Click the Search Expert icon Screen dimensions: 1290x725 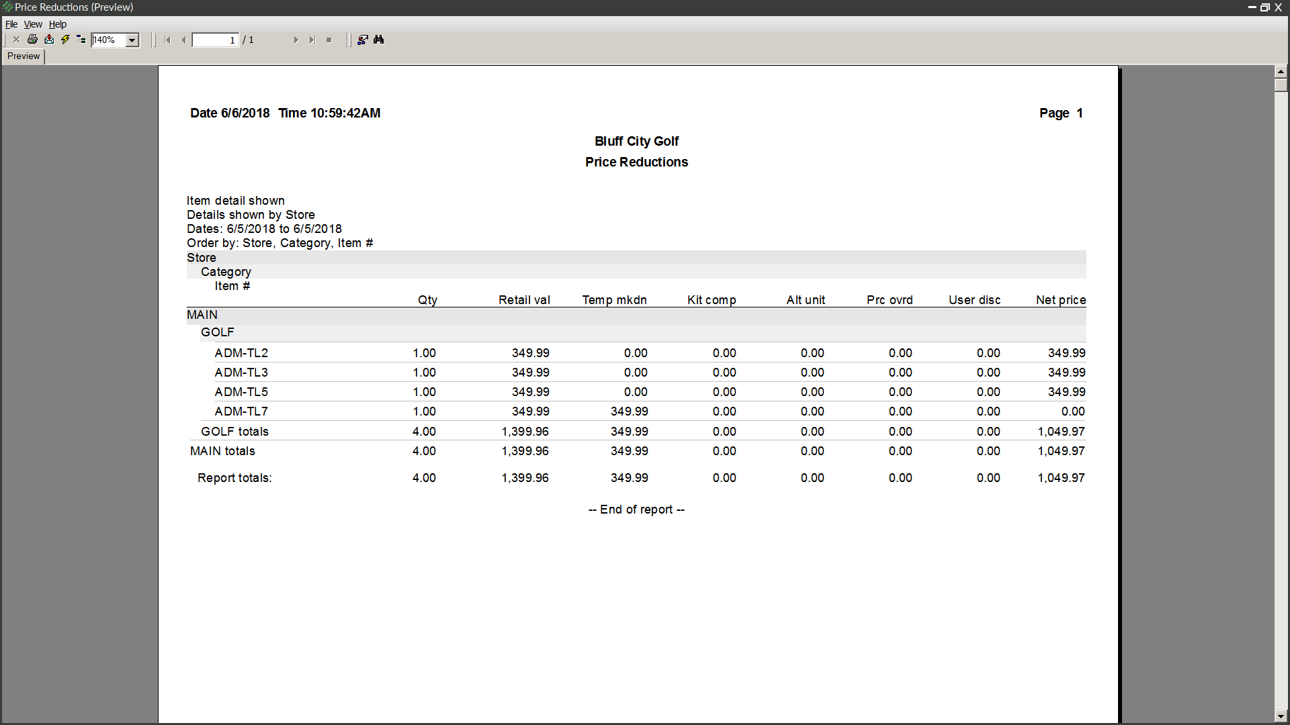pyautogui.click(x=363, y=40)
